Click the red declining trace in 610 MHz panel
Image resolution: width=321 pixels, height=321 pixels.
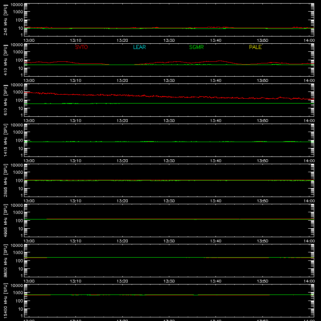(x=169, y=96)
